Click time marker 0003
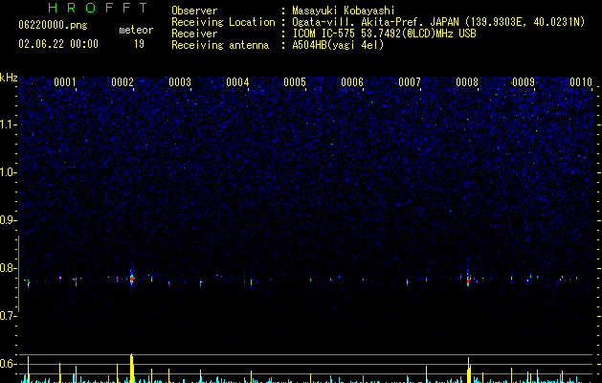Screen dimensions: 602x383 click(180, 82)
